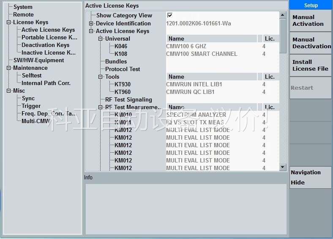Collapse the Misc node in navigation tree
Viewport: 333px width, 239px height.
(9, 91)
